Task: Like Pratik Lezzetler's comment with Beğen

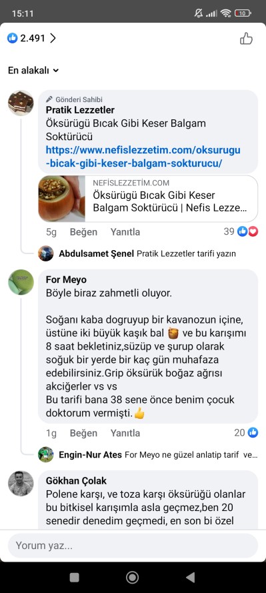Action: coord(83,232)
